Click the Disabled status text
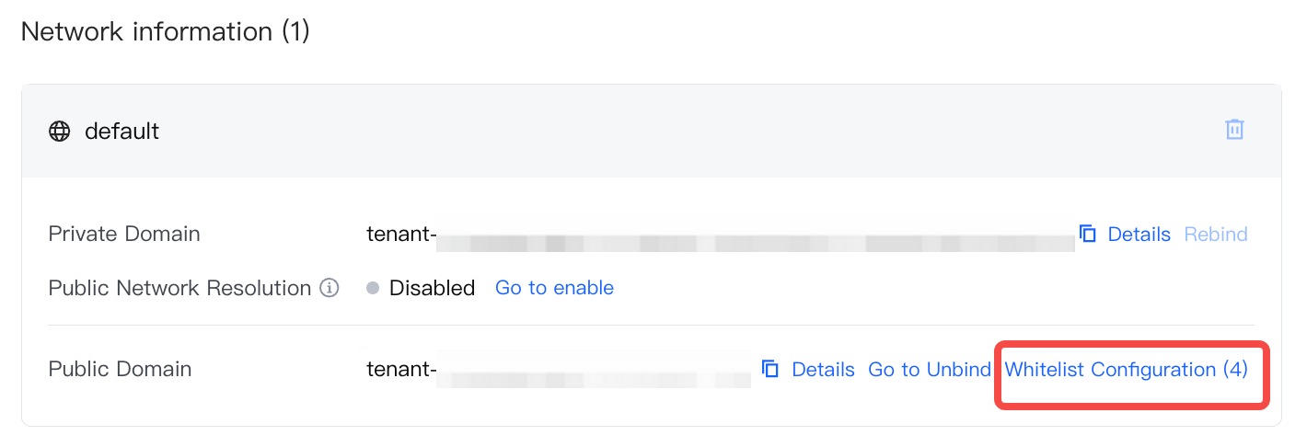 pyautogui.click(x=432, y=289)
